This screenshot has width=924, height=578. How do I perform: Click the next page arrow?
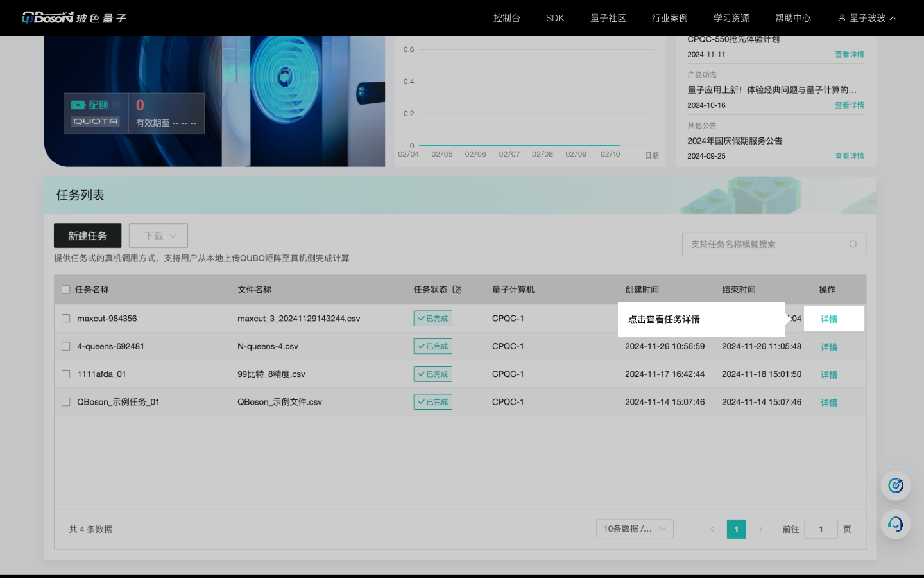pyautogui.click(x=761, y=529)
